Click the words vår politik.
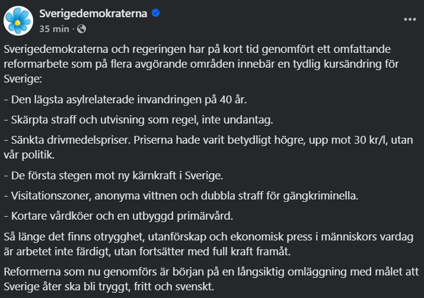Viewport: 424px width, 298px height. 29,155
